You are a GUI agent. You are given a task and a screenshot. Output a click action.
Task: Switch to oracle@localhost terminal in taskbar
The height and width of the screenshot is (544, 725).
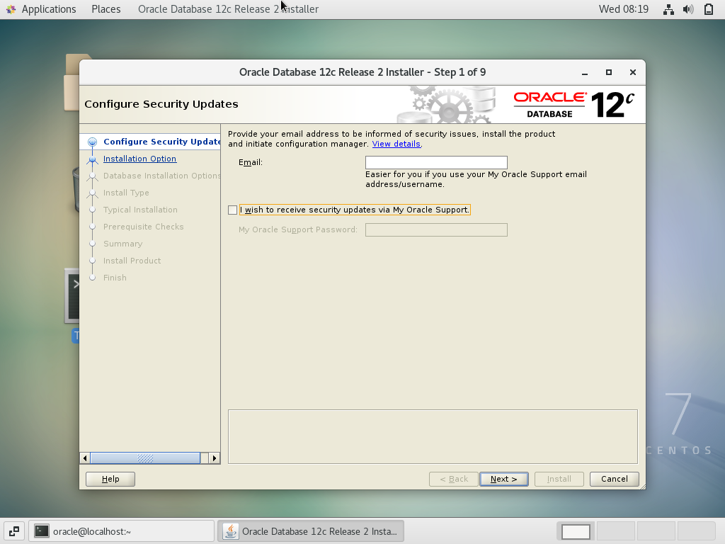[x=122, y=531]
